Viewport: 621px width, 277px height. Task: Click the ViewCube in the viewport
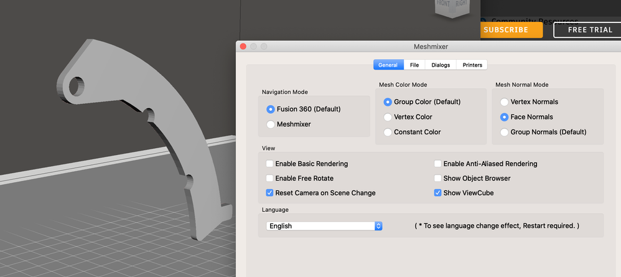[x=452, y=9]
